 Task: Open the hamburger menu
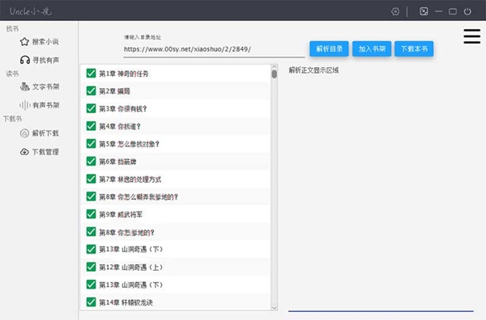(x=472, y=36)
